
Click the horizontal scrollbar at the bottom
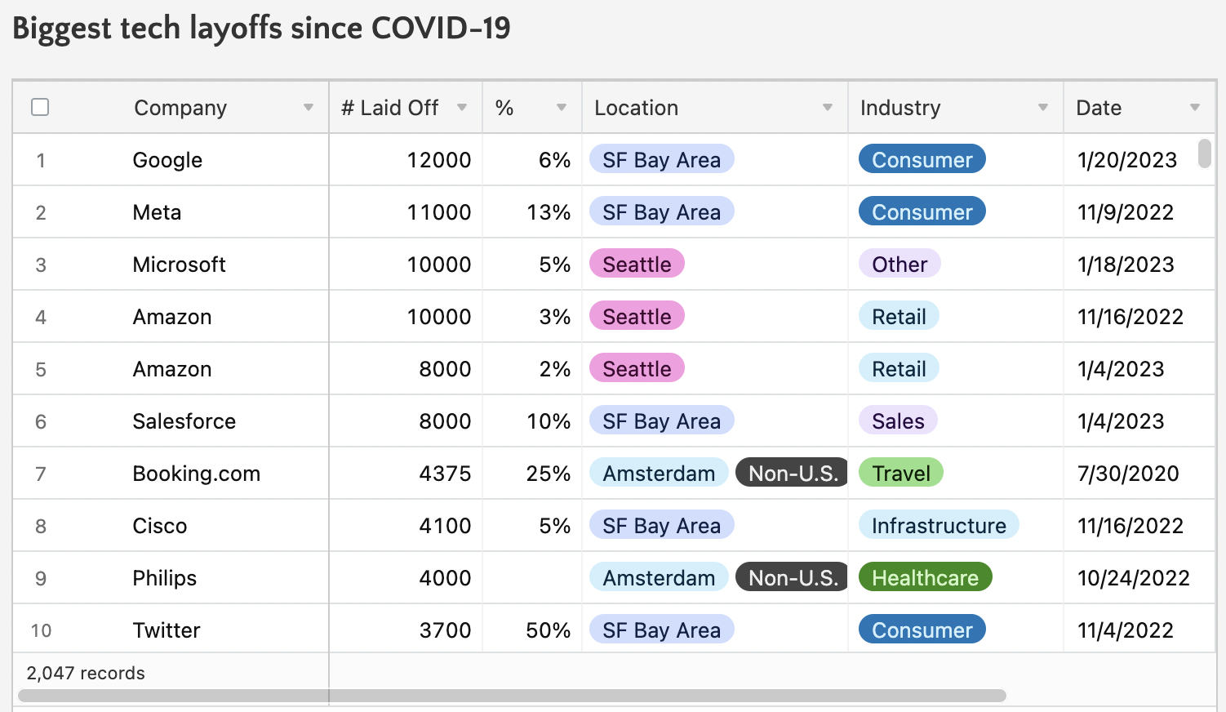click(x=512, y=696)
